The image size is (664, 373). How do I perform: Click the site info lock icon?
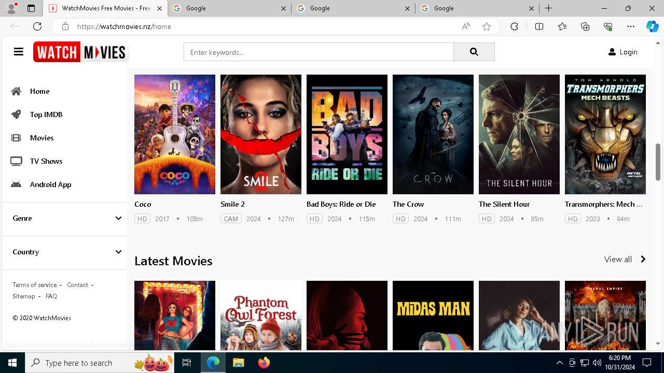(65, 26)
